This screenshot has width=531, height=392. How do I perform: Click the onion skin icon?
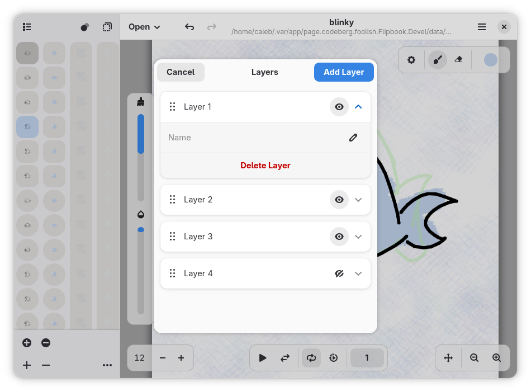click(84, 27)
